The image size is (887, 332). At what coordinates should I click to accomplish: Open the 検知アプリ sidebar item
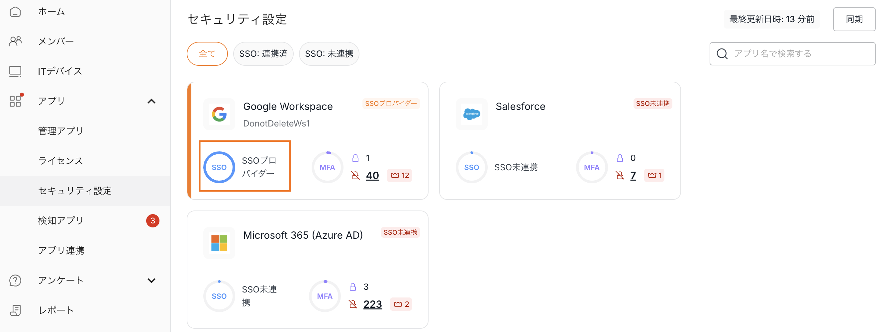click(x=61, y=220)
